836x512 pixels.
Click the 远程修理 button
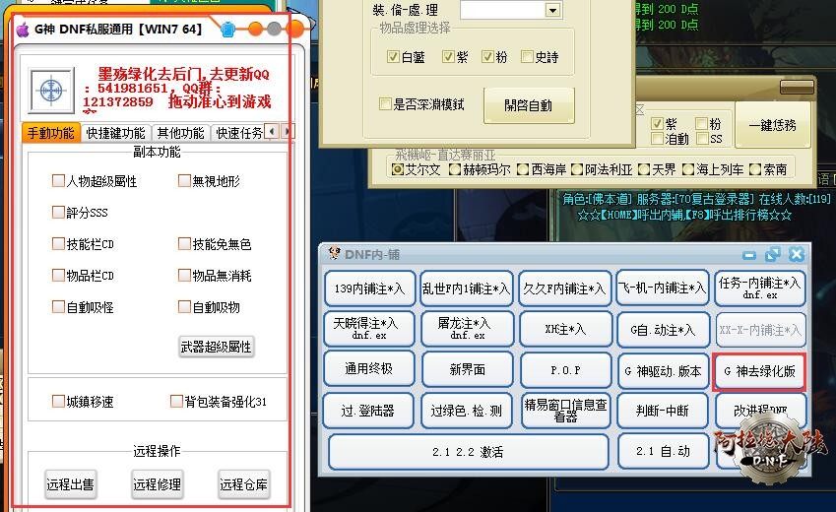(x=158, y=484)
